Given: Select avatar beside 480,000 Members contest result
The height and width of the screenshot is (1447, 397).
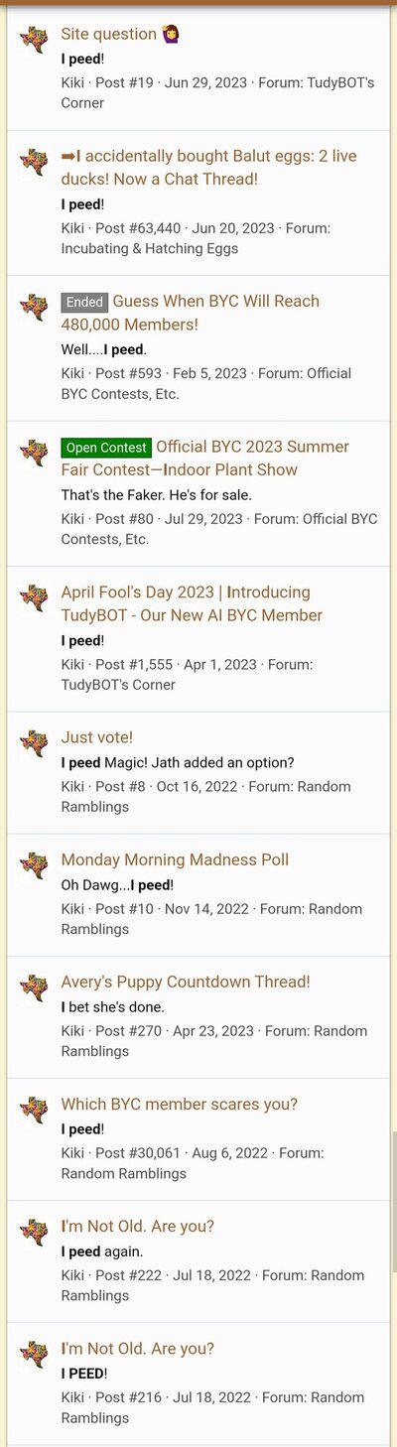Looking at the screenshot, I should 34,308.
